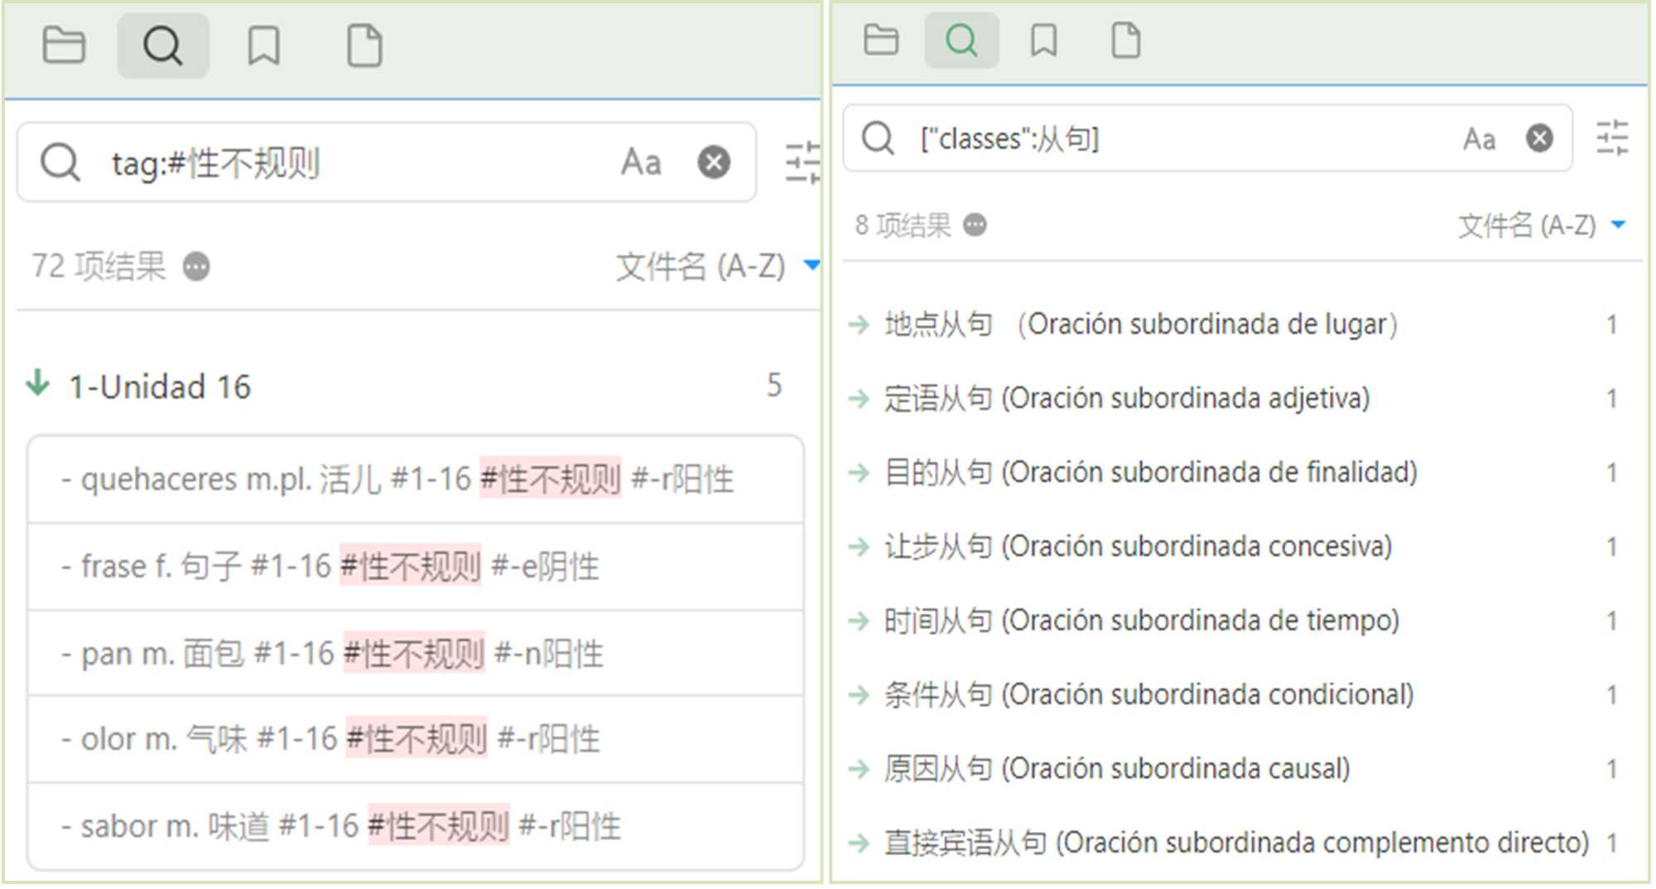The height and width of the screenshot is (889, 1656).
Task: Clear the tag:#性不规则 search query
Action: 714,162
